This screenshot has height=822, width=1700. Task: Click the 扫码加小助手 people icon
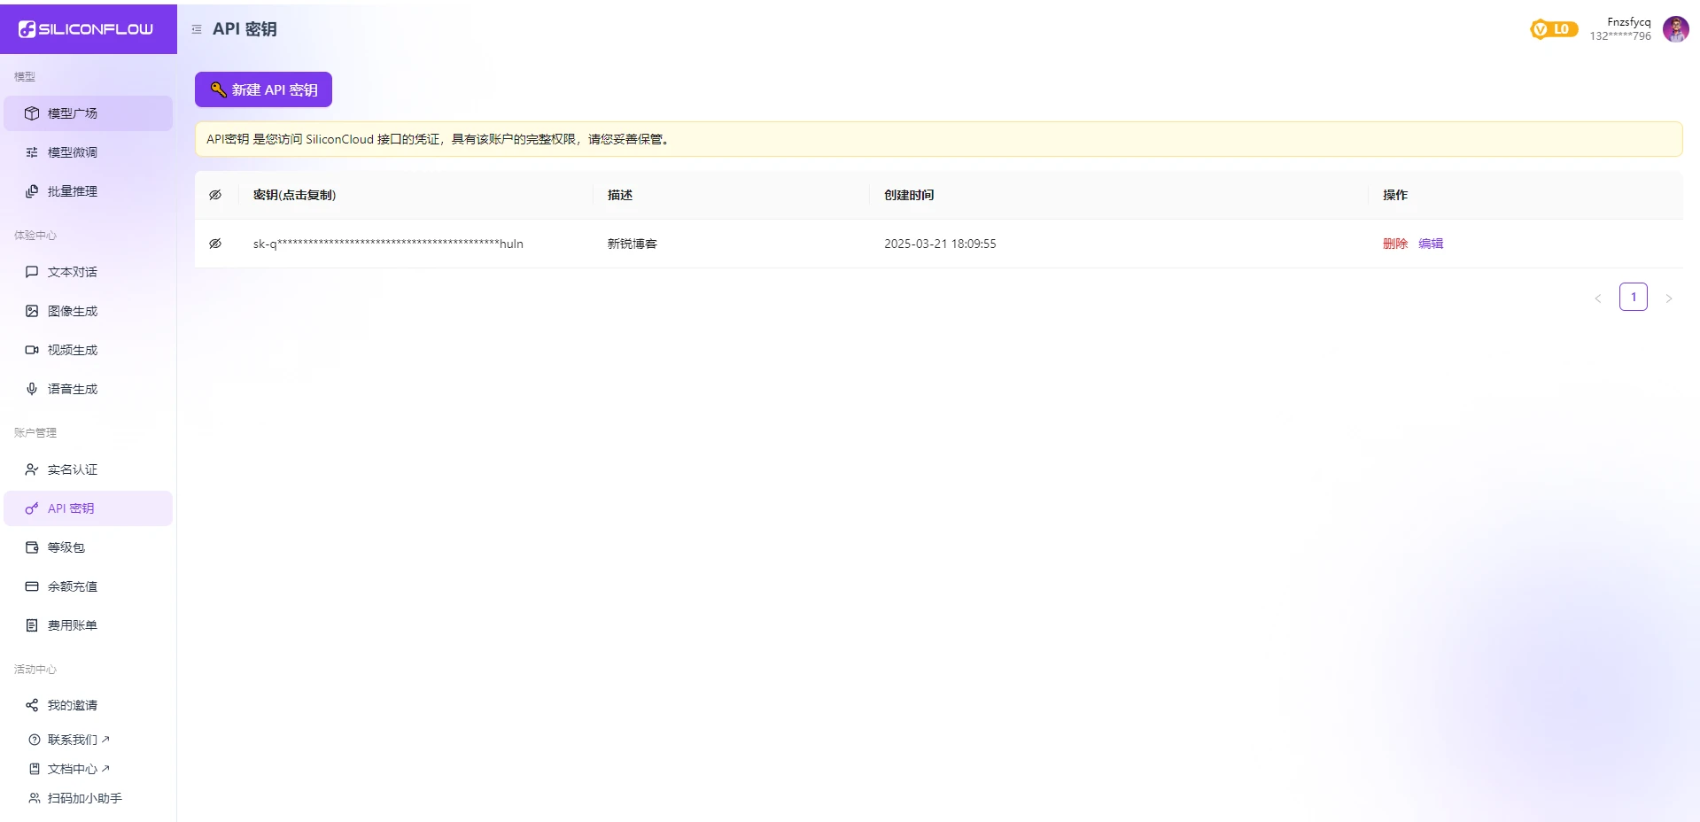pyautogui.click(x=35, y=798)
